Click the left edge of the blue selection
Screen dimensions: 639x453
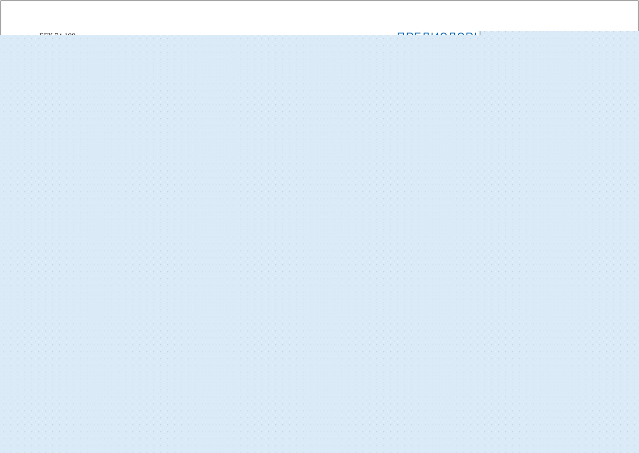1,243
